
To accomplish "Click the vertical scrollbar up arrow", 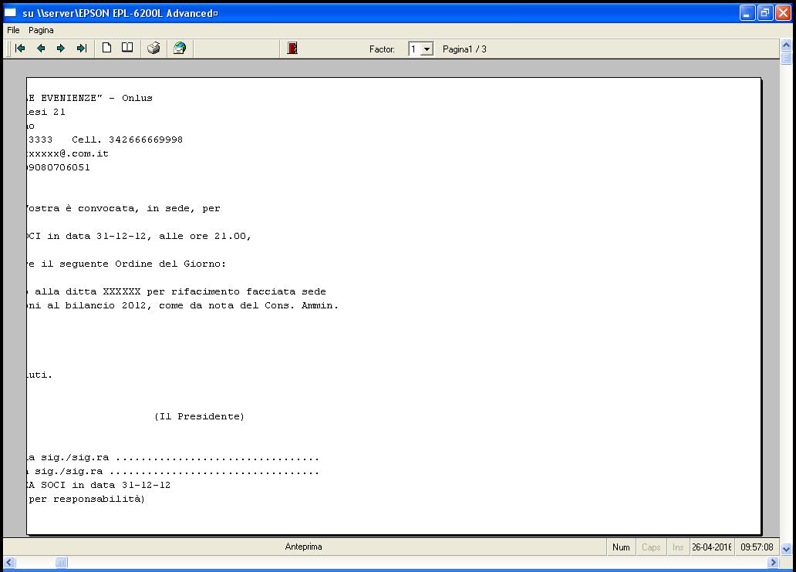I will click(x=786, y=45).
